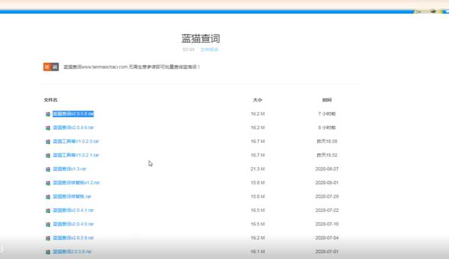Click the 2020-08-01 date entry

tap(327, 183)
